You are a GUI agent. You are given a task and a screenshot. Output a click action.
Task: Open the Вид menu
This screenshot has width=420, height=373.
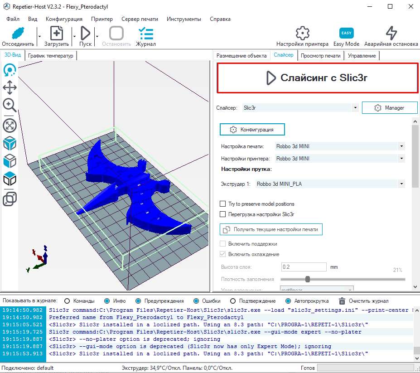pyautogui.click(x=33, y=19)
